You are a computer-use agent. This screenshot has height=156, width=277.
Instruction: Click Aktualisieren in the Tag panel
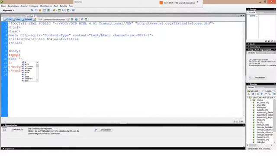tap(258, 78)
